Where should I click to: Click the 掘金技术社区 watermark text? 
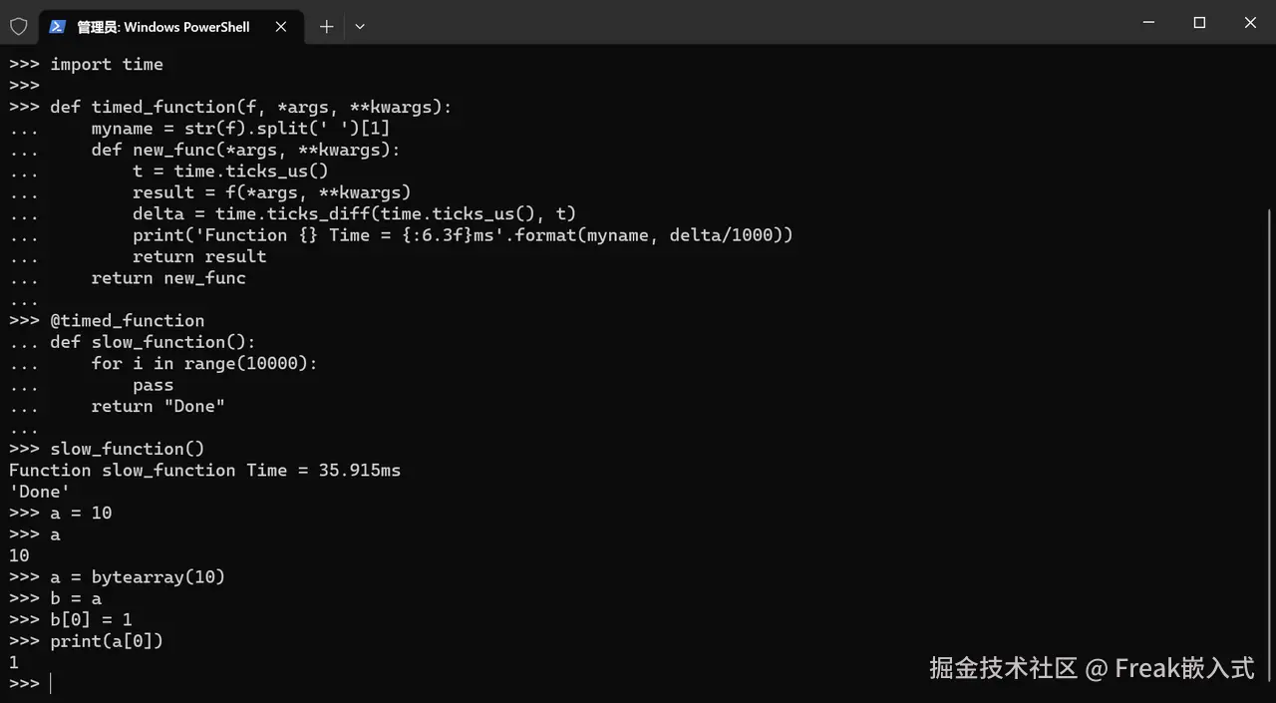point(1004,668)
